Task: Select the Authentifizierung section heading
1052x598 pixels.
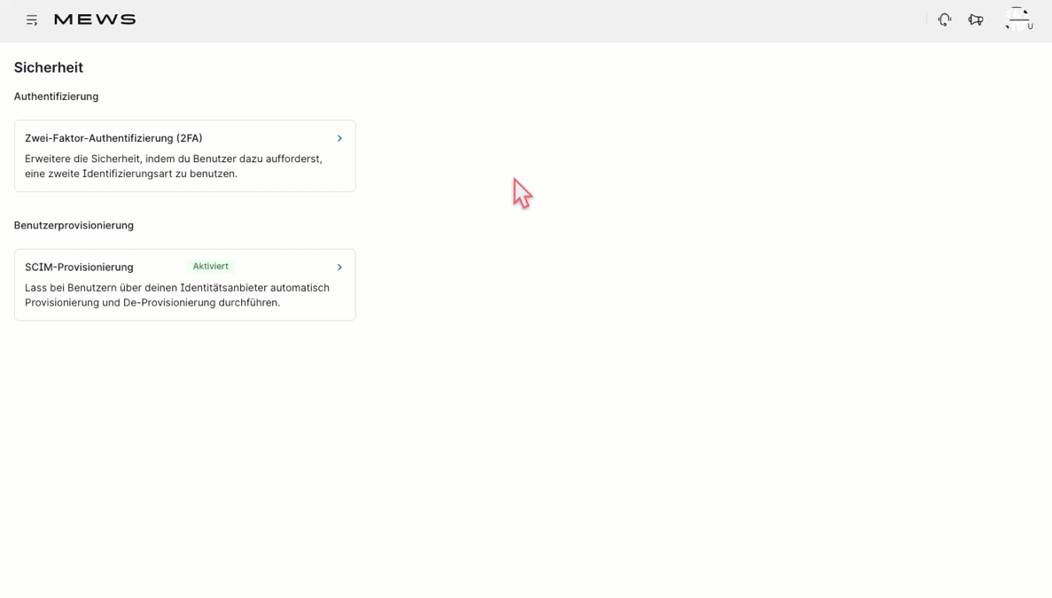Action: [x=56, y=97]
